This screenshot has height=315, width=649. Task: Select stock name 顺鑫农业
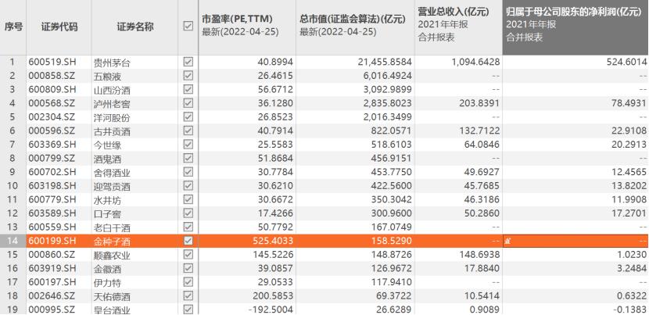coord(113,255)
